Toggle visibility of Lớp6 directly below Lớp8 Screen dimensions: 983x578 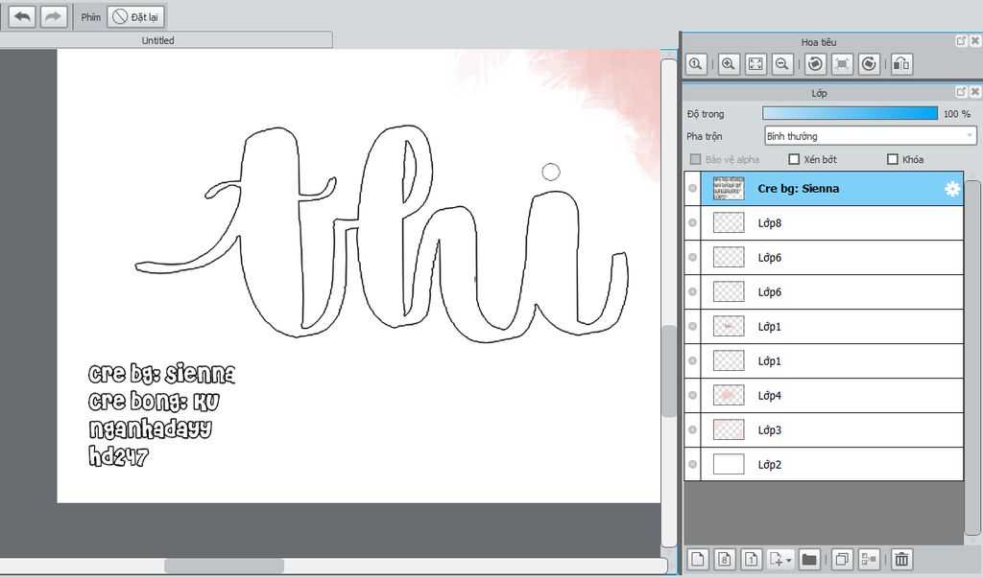693,258
